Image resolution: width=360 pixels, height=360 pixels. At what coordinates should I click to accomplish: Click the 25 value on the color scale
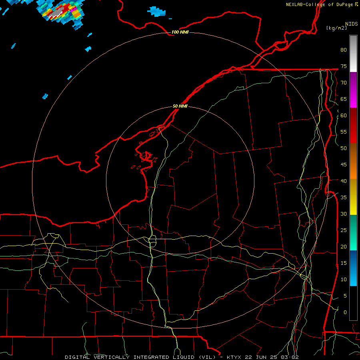point(344,230)
